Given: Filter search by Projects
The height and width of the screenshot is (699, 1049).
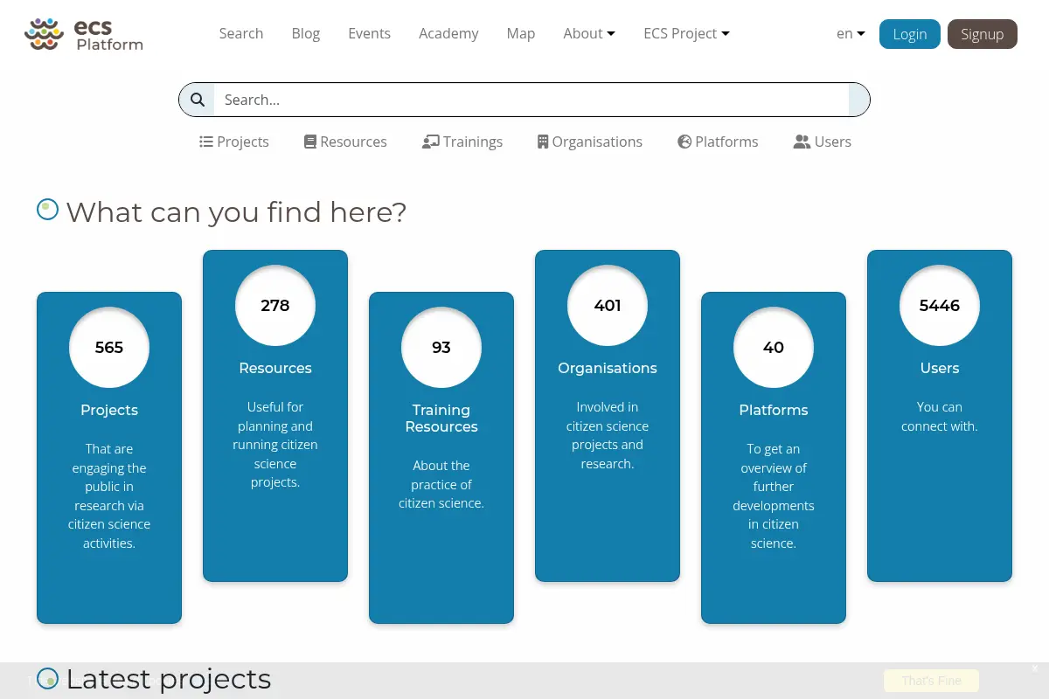Looking at the screenshot, I should tap(234, 142).
